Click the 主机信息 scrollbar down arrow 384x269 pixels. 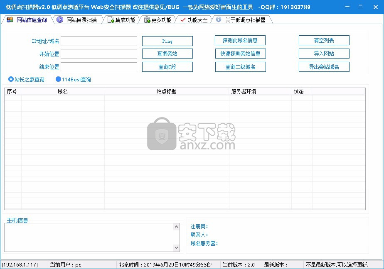(176, 248)
